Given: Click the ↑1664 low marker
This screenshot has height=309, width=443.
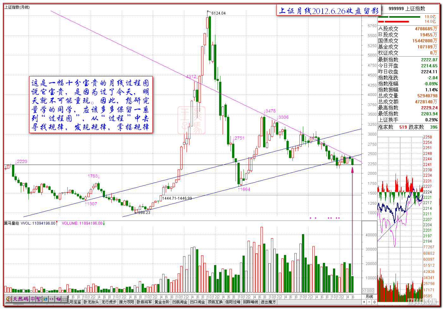Looking at the screenshot, I should pos(244,189).
